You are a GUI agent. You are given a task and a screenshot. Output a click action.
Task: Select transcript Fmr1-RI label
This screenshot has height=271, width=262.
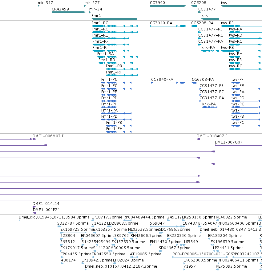100,48
